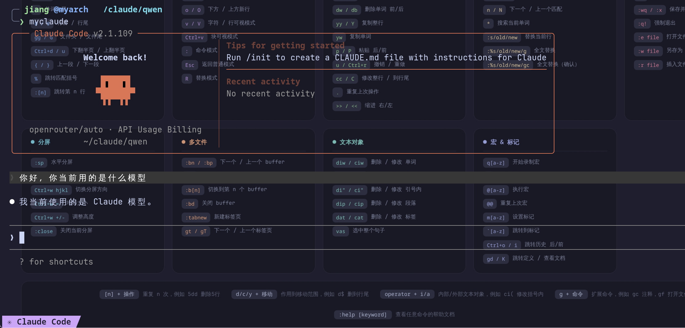Screen dimensions: 685x328
Task: Click the "/claude/qwen" directory in shell prompt
Action: (x=133, y=10)
